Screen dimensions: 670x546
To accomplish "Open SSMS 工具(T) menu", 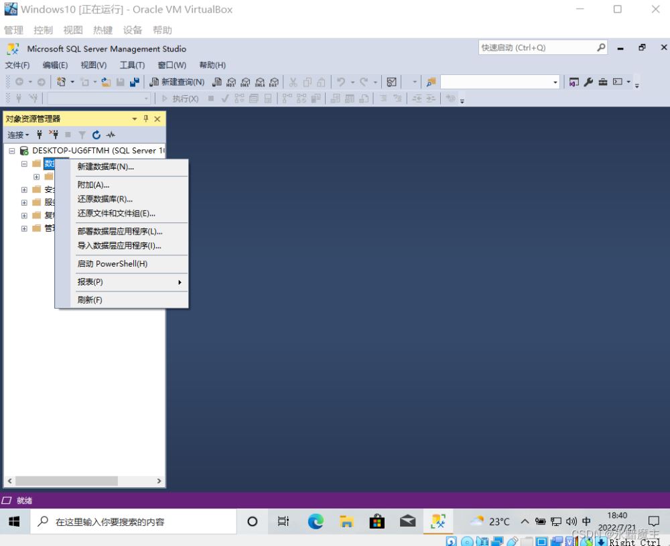I will (x=132, y=65).
